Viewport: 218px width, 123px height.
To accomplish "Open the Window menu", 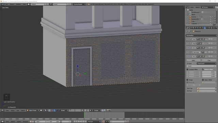I will pos(18,4).
